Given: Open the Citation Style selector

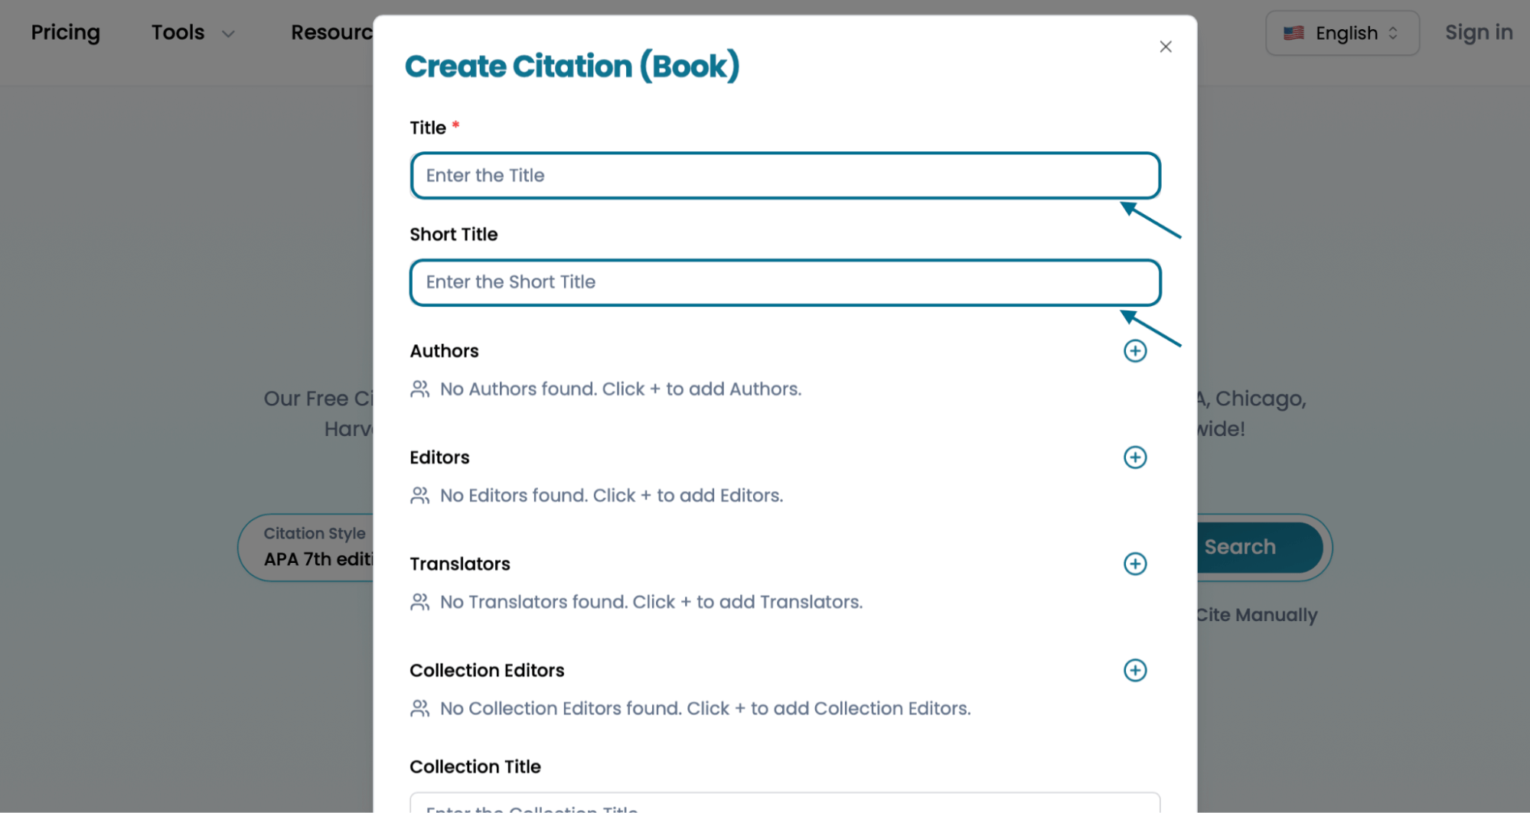Looking at the screenshot, I should click(x=315, y=547).
